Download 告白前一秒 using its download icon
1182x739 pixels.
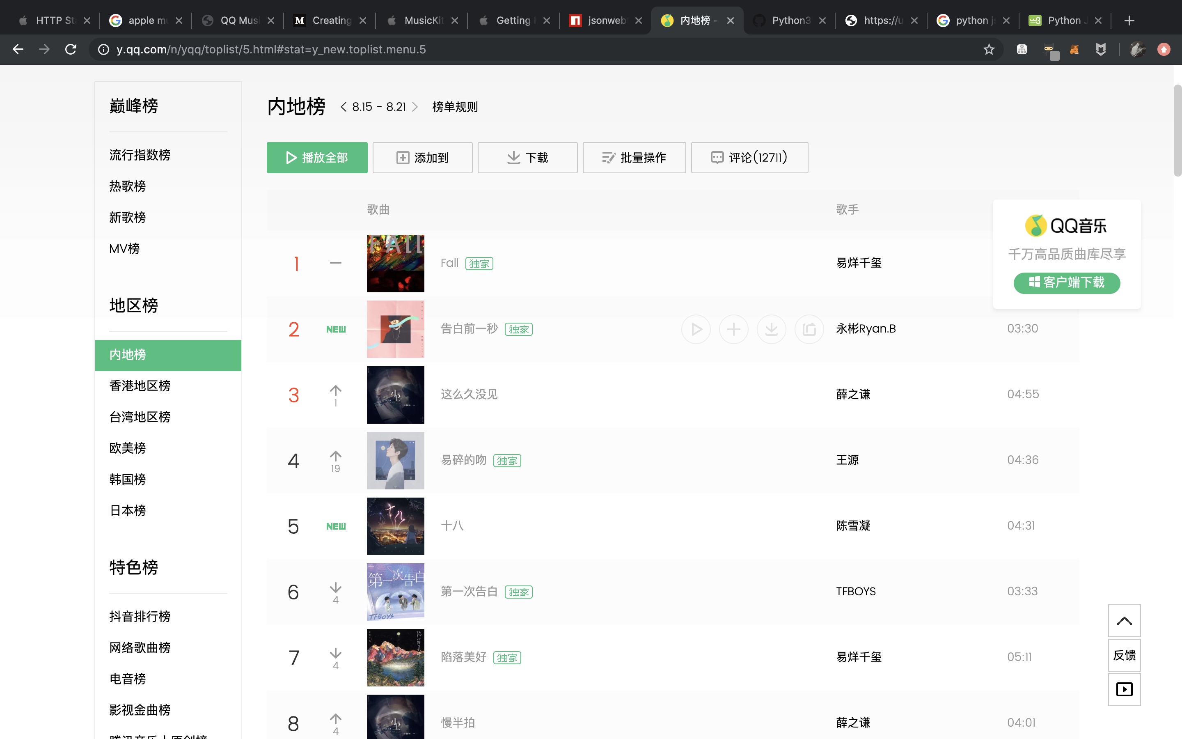point(771,329)
